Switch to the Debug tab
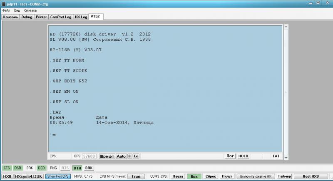The width and height of the screenshot is (333, 181). (x=27, y=17)
